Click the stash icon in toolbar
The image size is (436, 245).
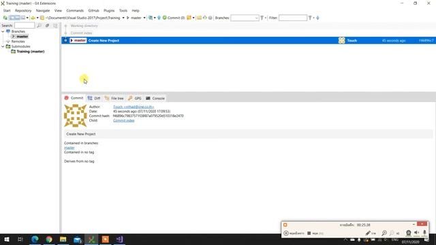[x=189, y=18]
